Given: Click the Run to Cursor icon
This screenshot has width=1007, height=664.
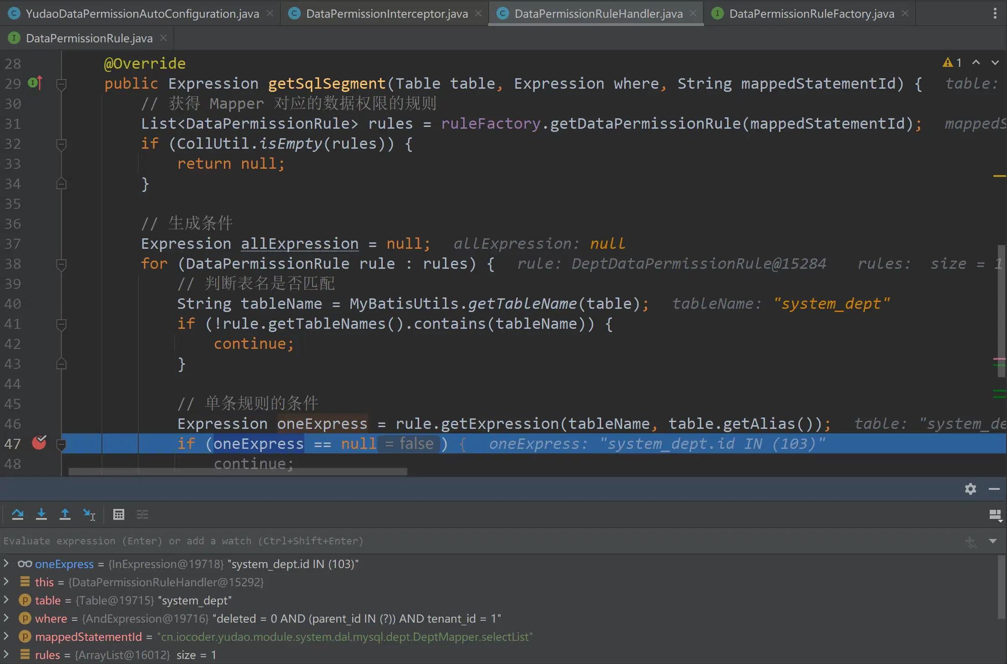Looking at the screenshot, I should pyautogui.click(x=89, y=514).
